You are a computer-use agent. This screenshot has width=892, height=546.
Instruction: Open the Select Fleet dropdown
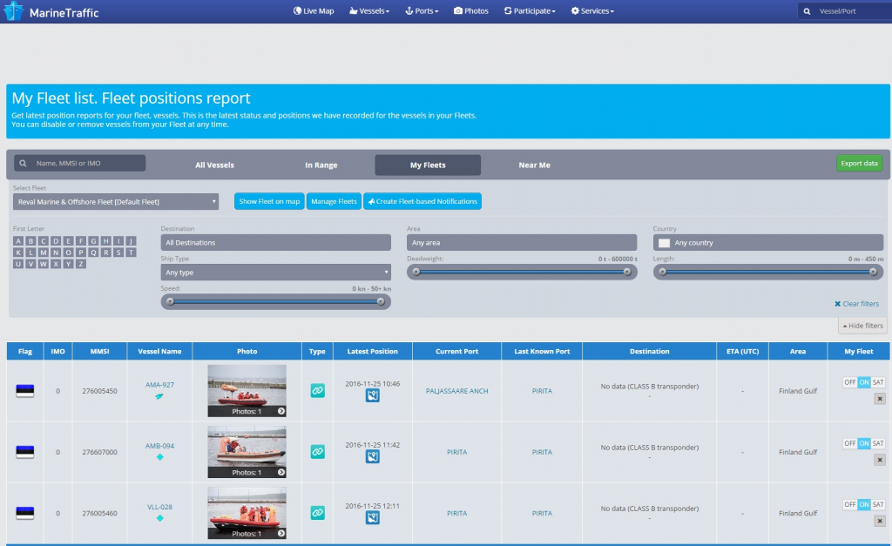click(x=116, y=201)
